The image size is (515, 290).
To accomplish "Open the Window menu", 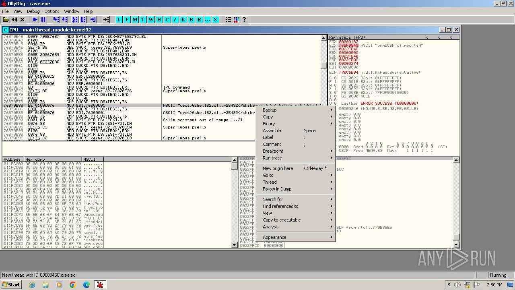I will 72,11.
